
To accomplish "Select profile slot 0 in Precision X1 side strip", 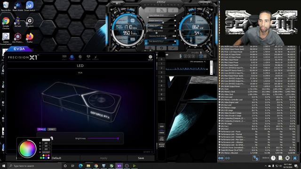I will pyautogui.click(x=162, y=59).
